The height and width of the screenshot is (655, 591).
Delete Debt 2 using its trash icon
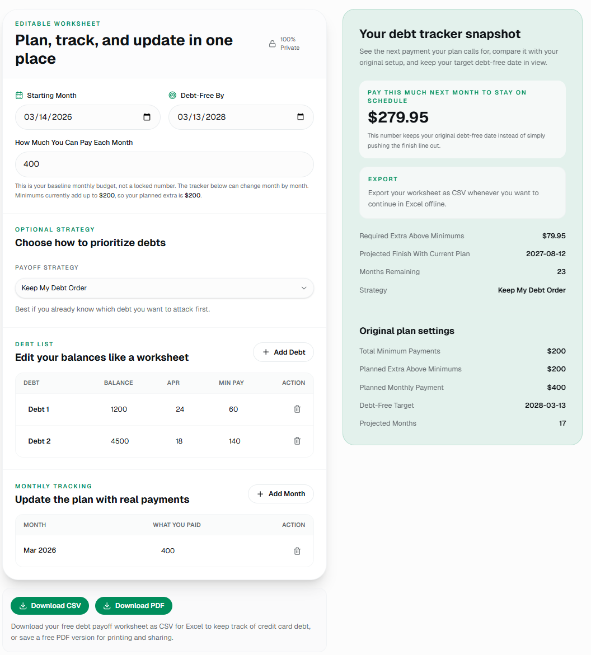click(297, 441)
